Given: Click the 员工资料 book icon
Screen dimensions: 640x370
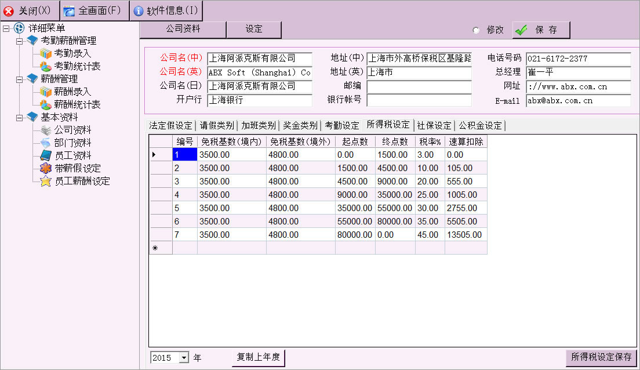Looking at the screenshot, I should (46, 155).
